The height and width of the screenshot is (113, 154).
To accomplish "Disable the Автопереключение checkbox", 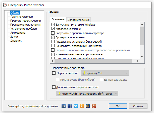I will pos(53,29).
